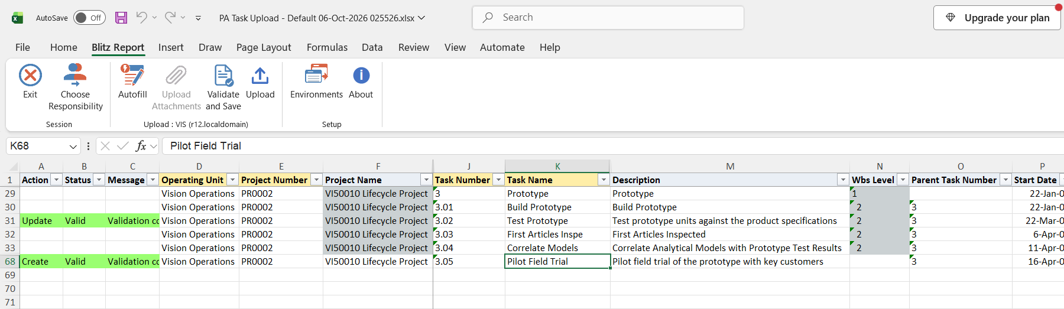Open the Draw tab
Image resolution: width=1064 pixels, height=309 pixels.
tap(210, 47)
